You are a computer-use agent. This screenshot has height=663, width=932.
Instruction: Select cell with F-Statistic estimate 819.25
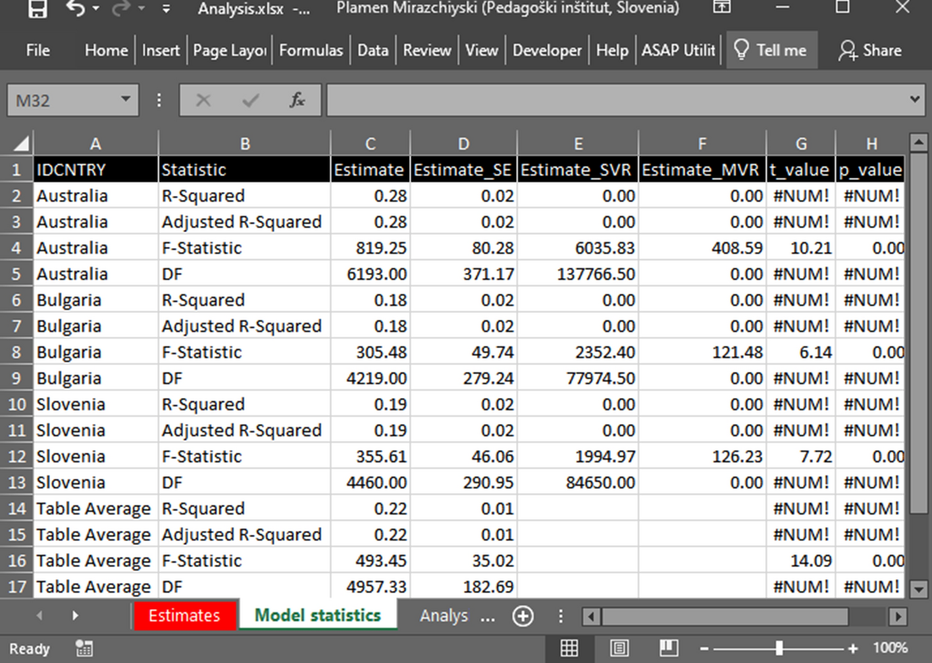click(370, 248)
